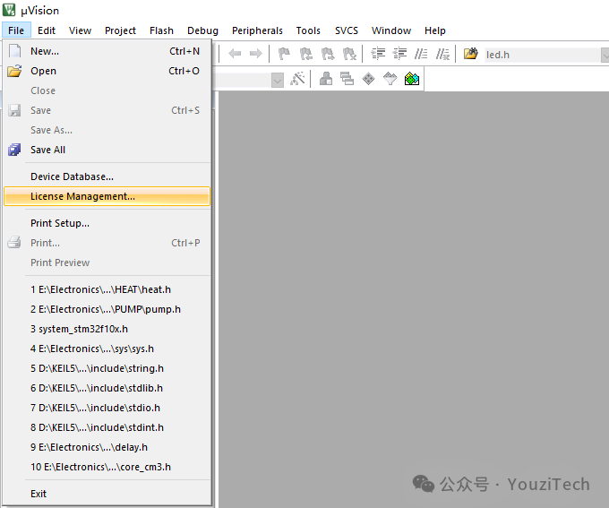Open the Window menu

pyautogui.click(x=391, y=30)
